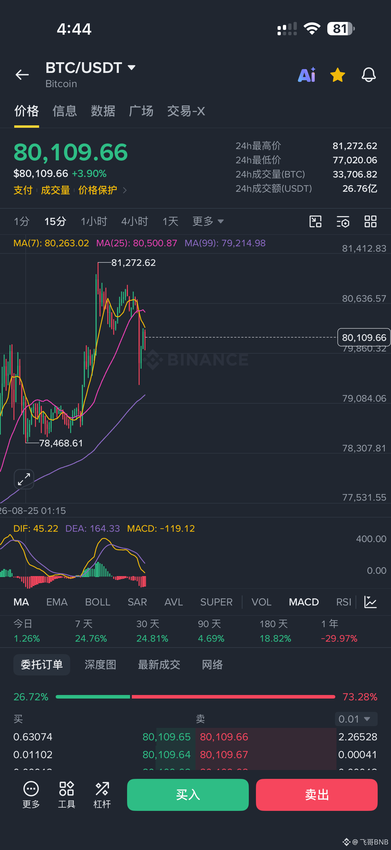The height and width of the screenshot is (850, 391).
Task: Open the grid layout icon
Action: 371,221
